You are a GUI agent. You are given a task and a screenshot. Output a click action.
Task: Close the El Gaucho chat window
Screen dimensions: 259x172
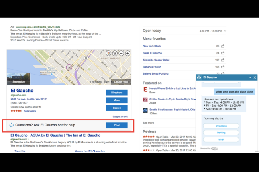[x=255, y=77]
